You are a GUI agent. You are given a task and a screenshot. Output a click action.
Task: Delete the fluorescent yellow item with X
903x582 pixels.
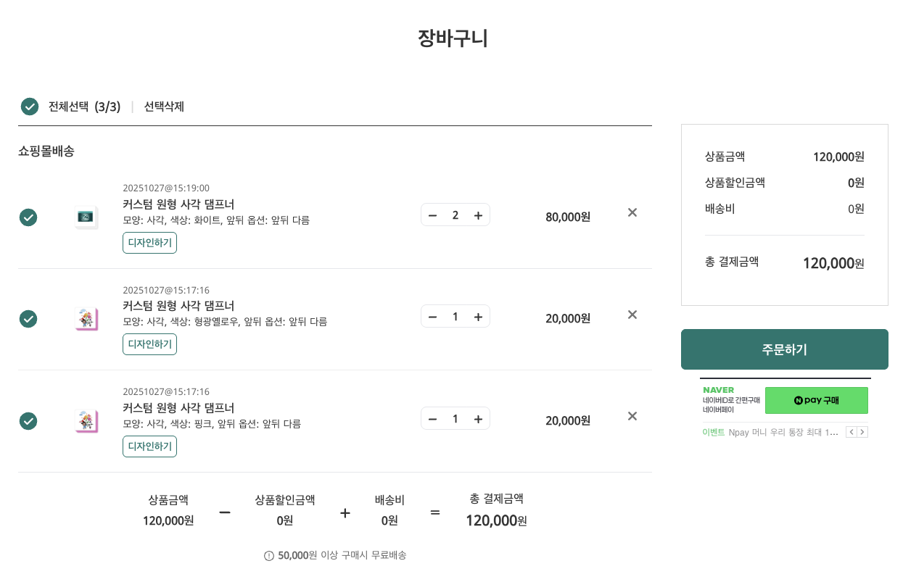pos(632,315)
